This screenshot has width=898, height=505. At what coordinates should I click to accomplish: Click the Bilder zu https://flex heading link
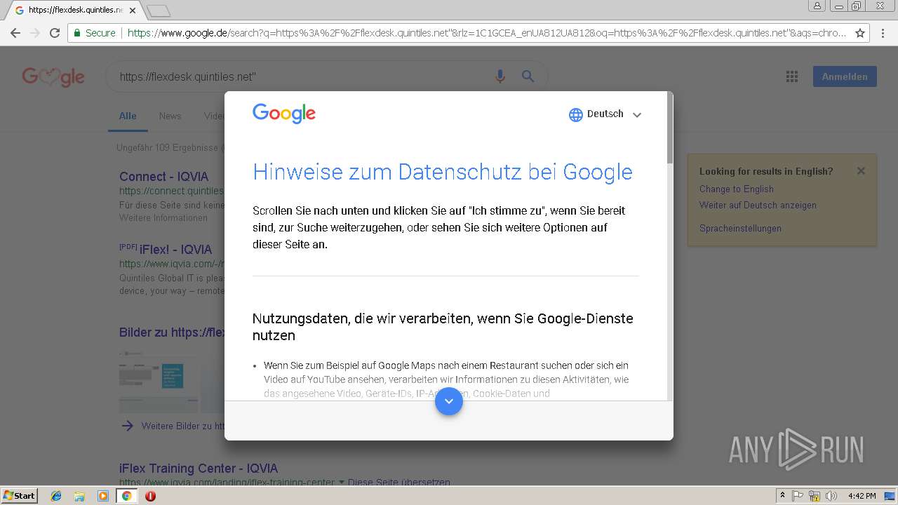coord(172,332)
